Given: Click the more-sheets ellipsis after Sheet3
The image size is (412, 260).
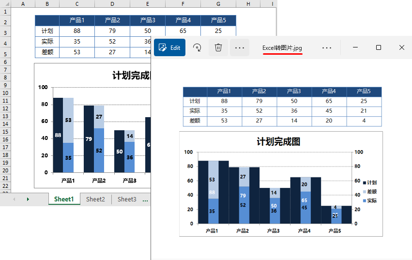Looking at the screenshot, I should [145, 200].
